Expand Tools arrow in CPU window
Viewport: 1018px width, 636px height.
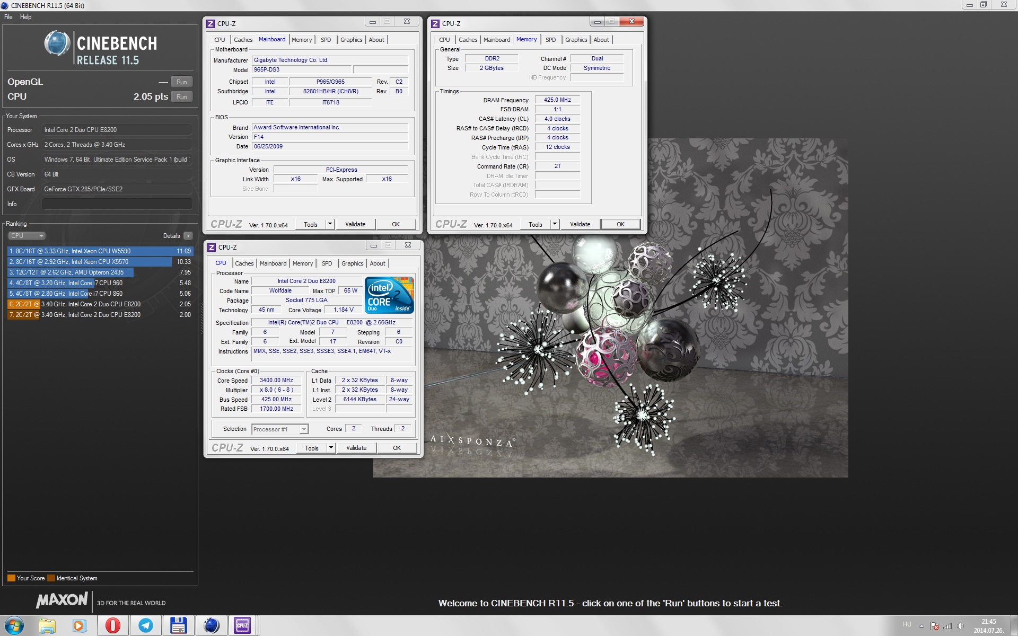click(x=331, y=448)
